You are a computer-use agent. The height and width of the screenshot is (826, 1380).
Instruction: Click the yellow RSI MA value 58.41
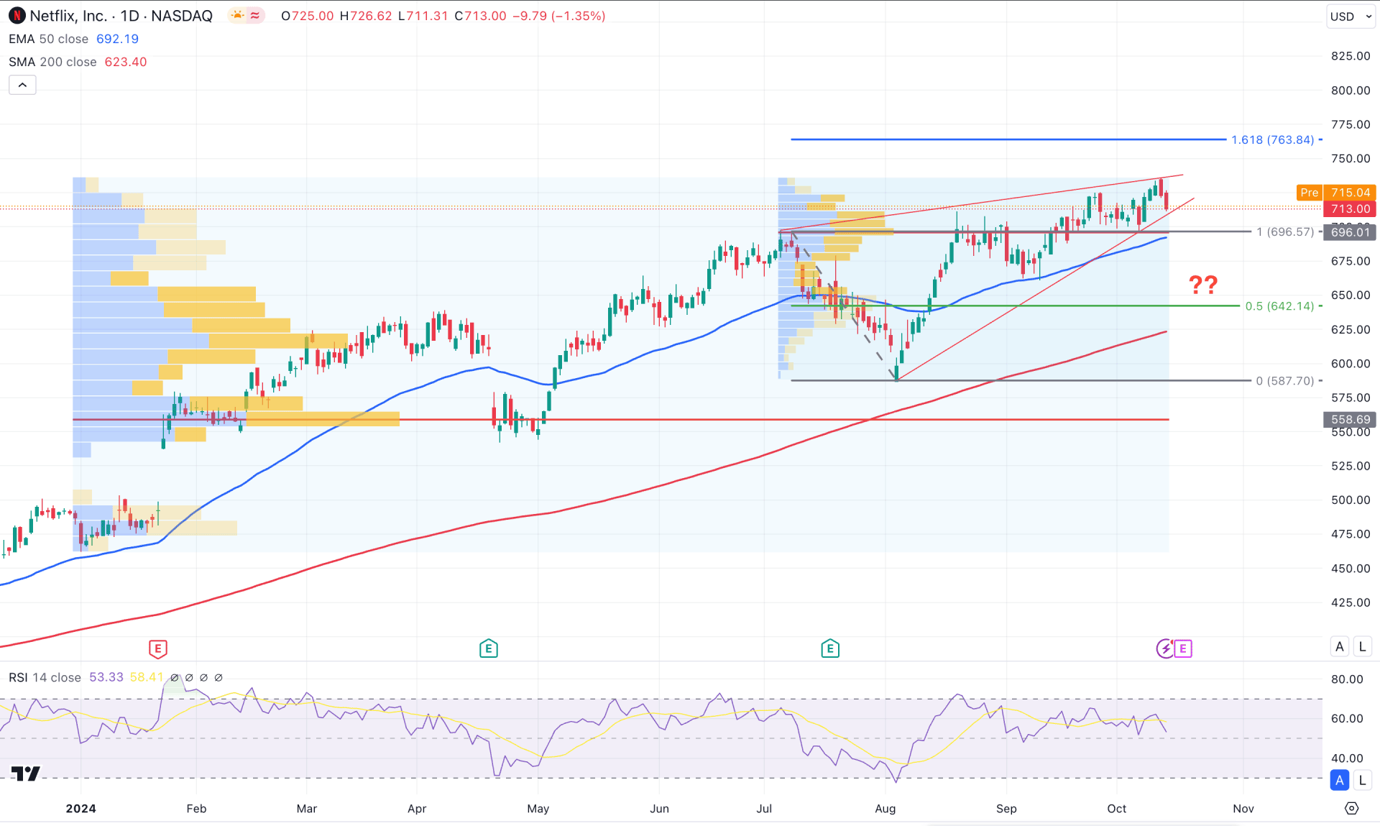pyautogui.click(x=147, y=677)
